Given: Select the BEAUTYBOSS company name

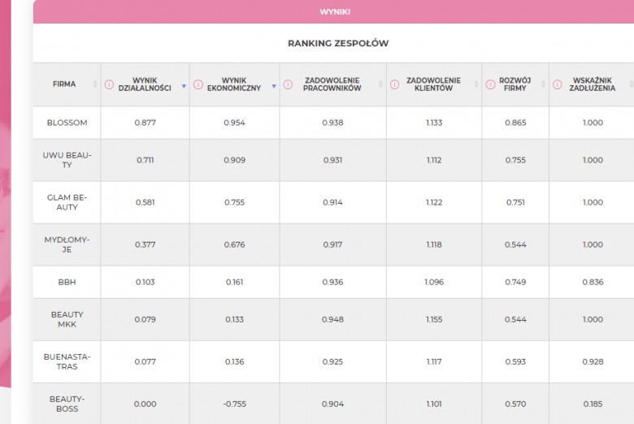Looking at the screenshot, I should coord(67,404).
